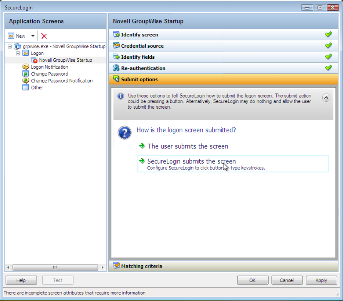
Task: Open the Matching criteria section
Action: point(223,266)
